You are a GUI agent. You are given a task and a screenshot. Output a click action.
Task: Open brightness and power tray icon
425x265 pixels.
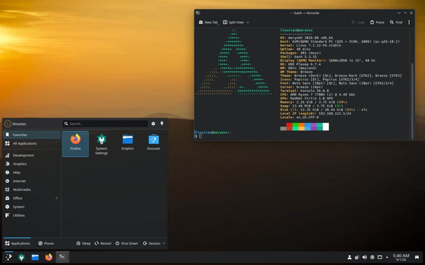[x=372, y=257]
